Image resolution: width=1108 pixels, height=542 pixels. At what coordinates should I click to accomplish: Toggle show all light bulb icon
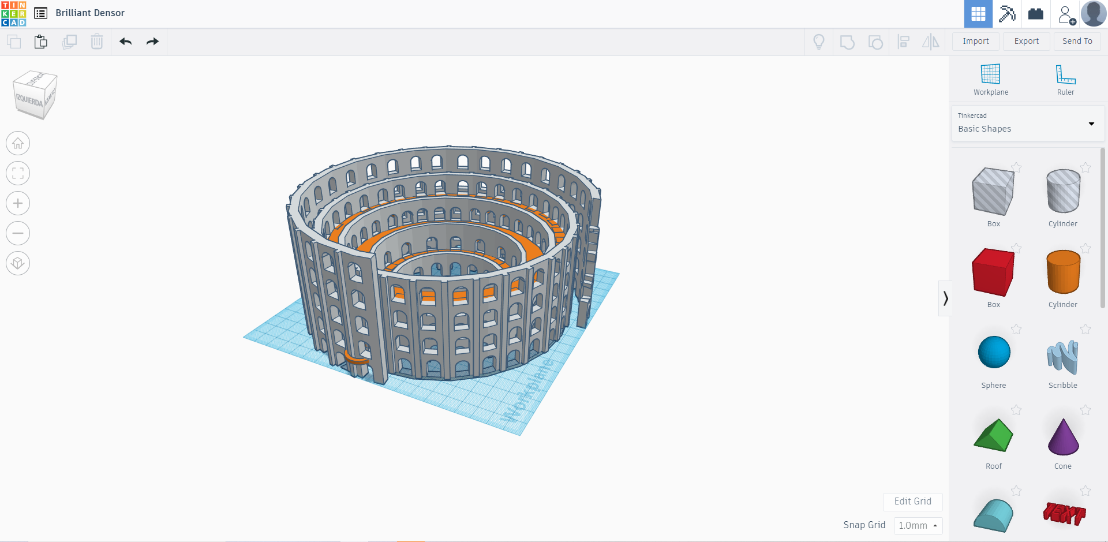pyautogui.click(x=819, y=42)
